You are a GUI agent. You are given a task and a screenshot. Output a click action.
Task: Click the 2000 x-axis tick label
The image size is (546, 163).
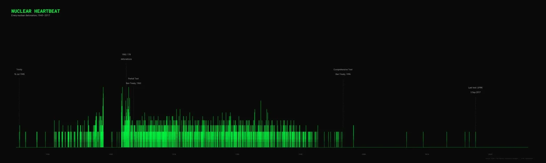[x=364, y=154]
